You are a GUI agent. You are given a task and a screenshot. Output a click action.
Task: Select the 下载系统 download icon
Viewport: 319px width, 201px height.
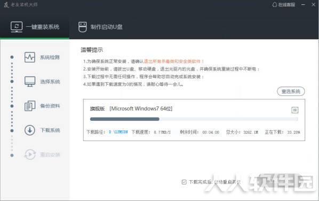pos(30,130)
